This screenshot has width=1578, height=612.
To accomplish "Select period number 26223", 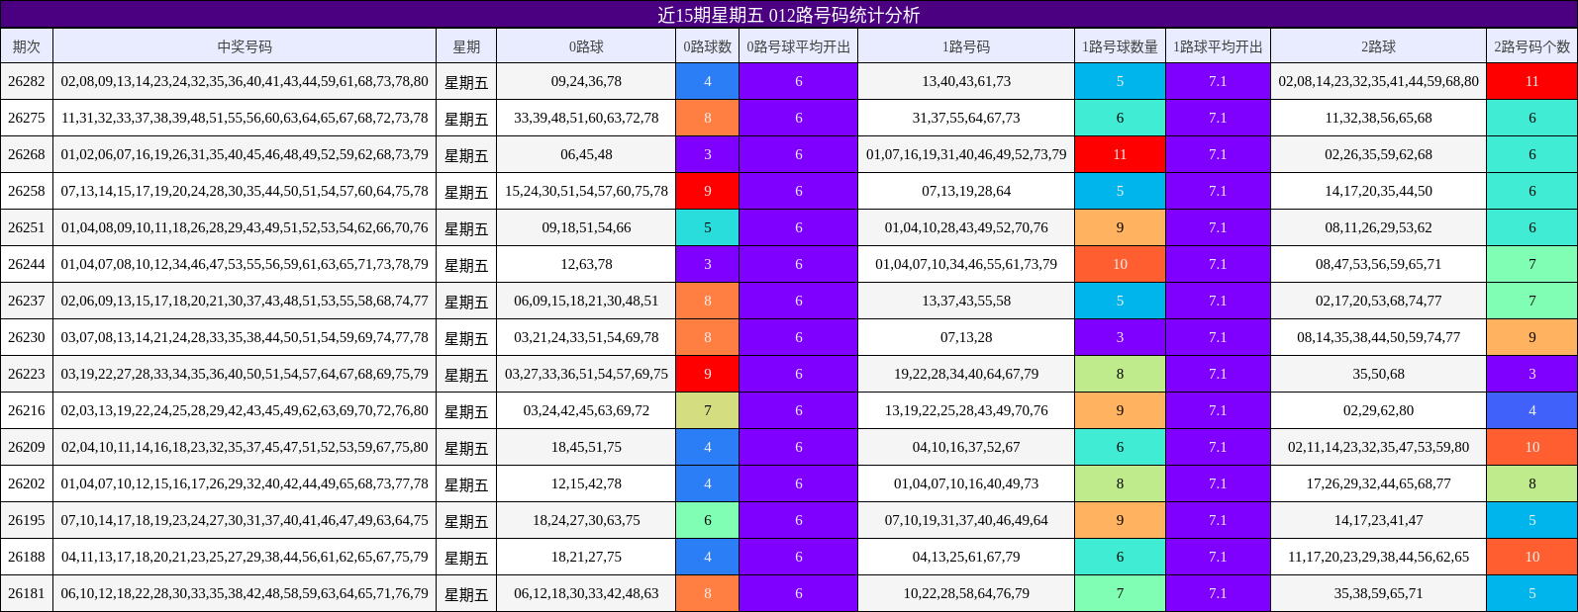I will (x=27, y=374).
